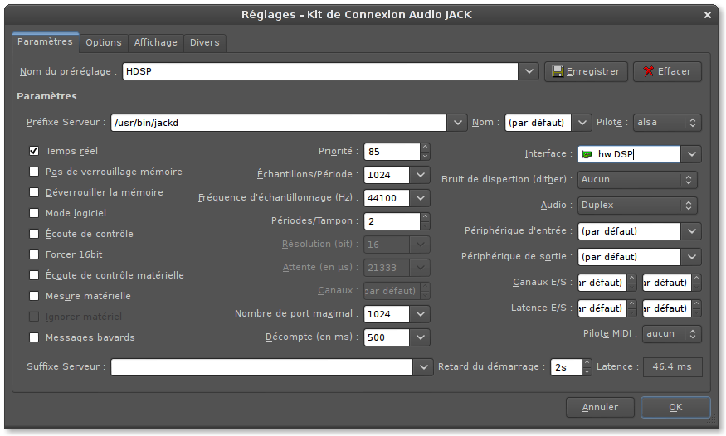Click the floppy disk icon on Enregistrer
This screenshot has height=436, width=726.
(x=558, y=72)
